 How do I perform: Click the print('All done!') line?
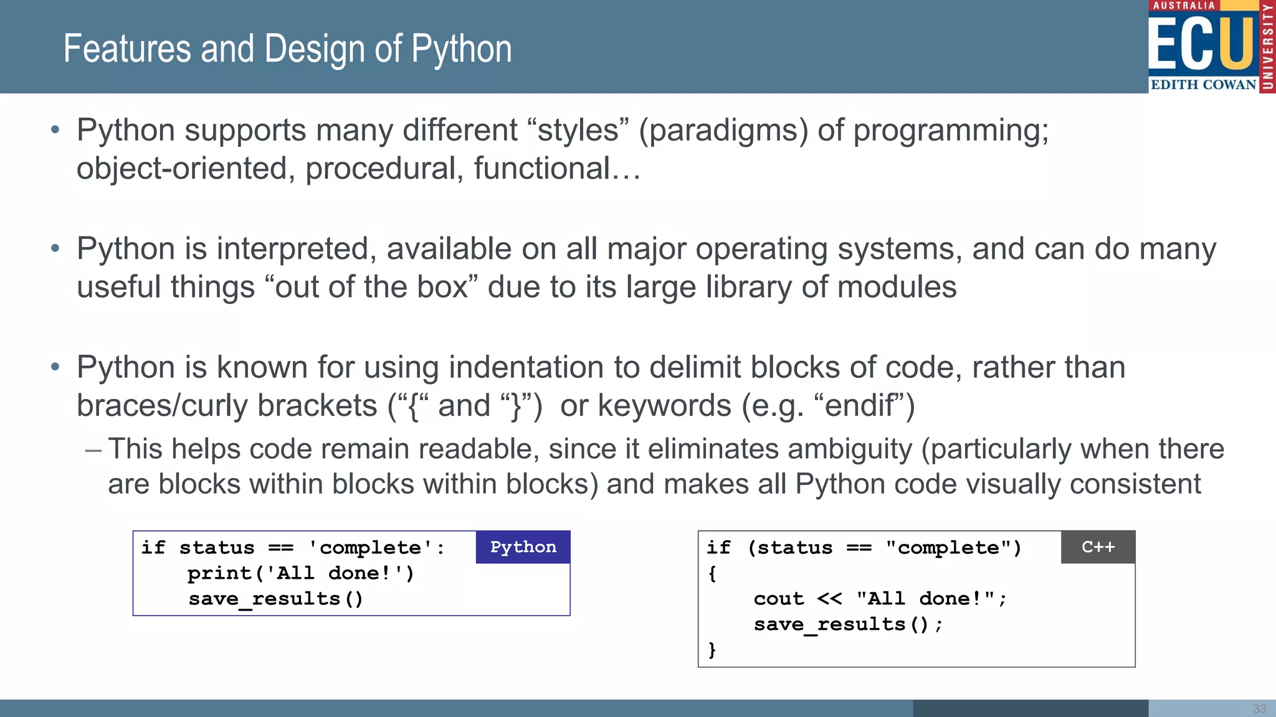click(300, 573)
